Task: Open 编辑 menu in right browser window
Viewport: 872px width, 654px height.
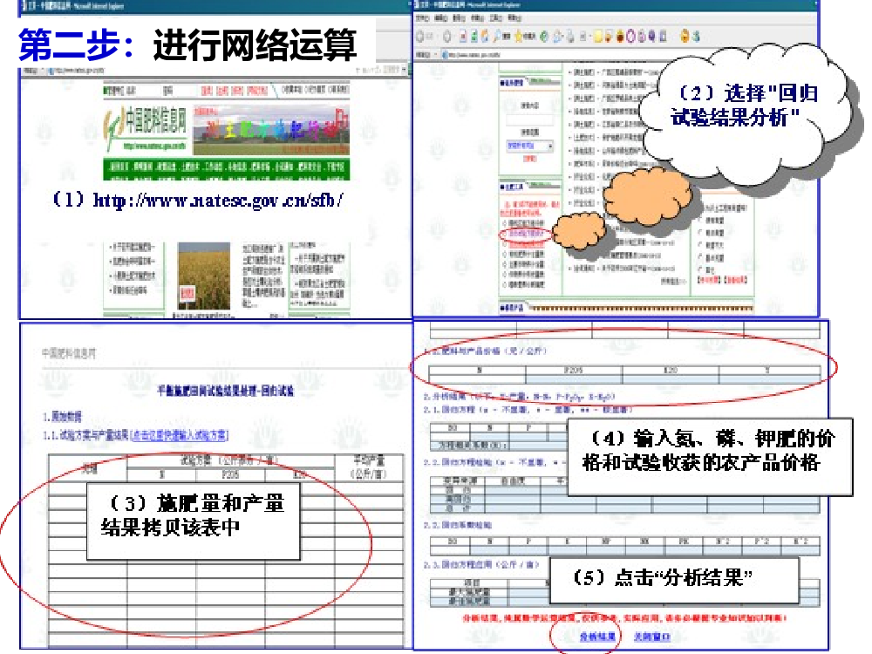Action: pyautogui.click(x=441, y=18)
